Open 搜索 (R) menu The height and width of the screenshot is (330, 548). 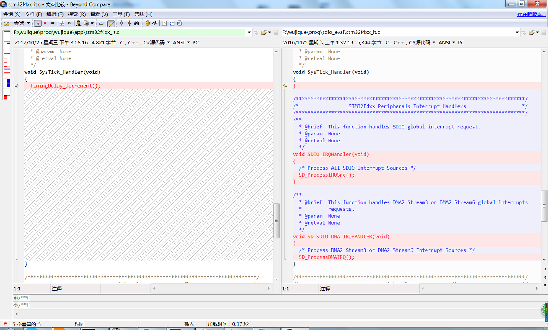(77, 14)
